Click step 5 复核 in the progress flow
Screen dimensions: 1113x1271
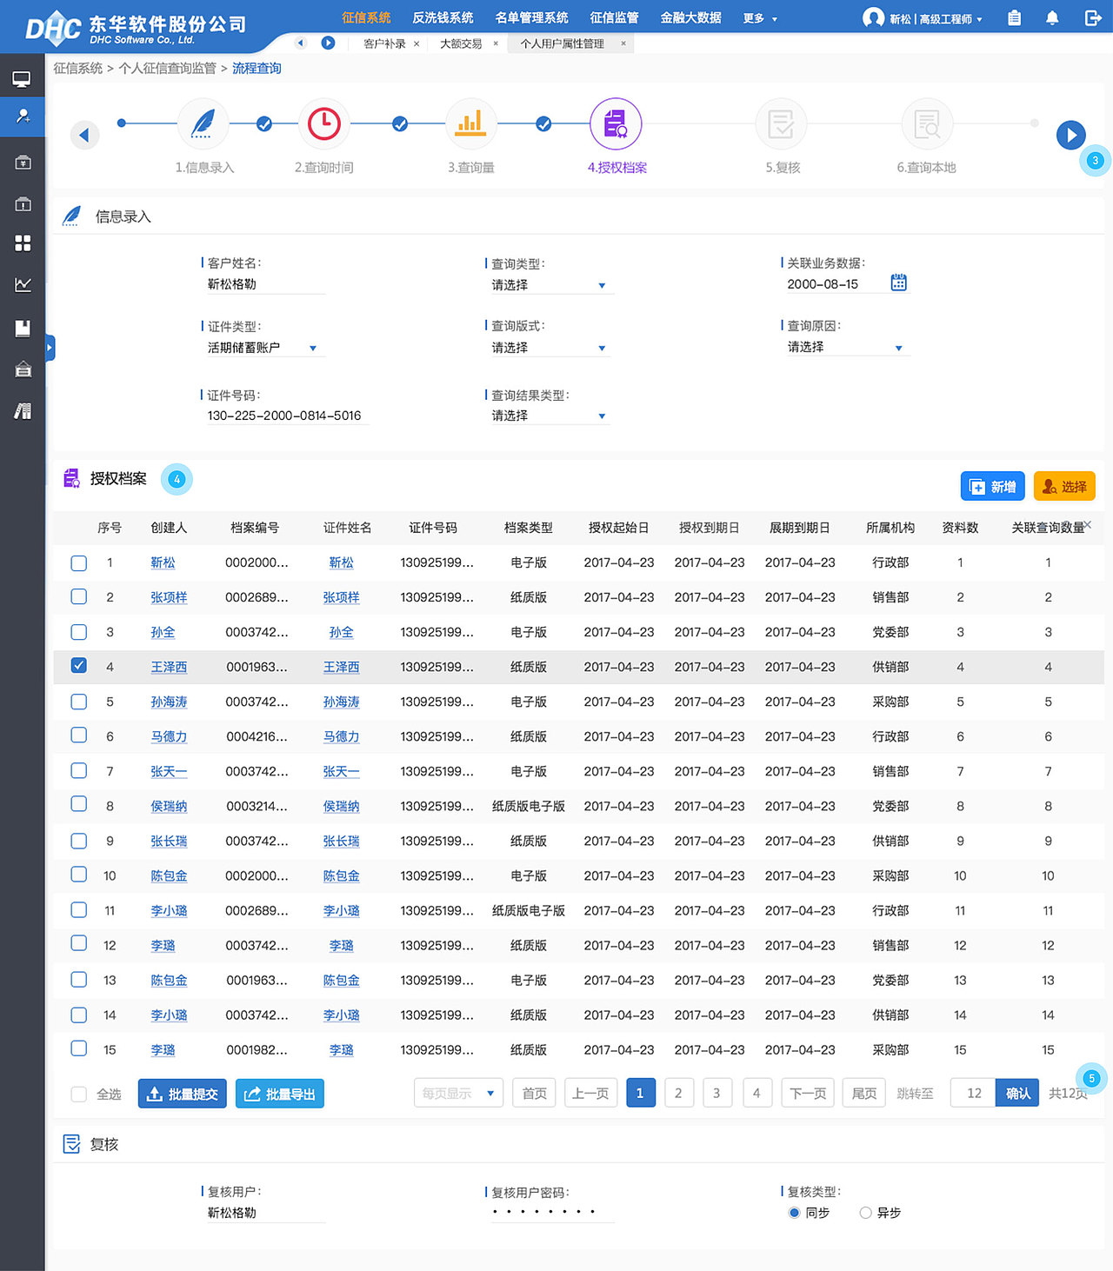[781, 123]
